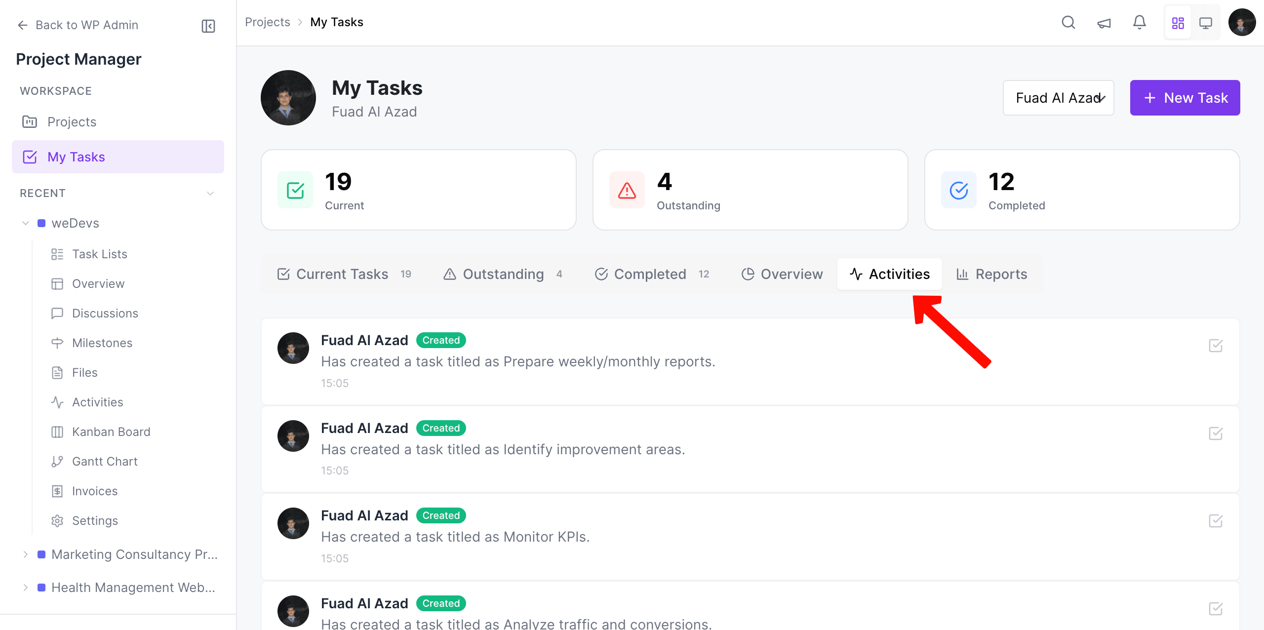Open the Kanban Board under weDevs
This screenshot has height=630, width=1264.
(x=111, y=431)
